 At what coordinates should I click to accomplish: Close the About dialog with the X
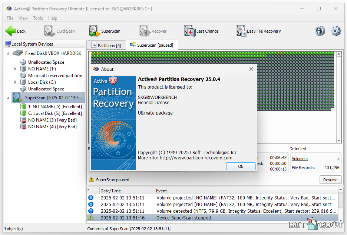coord(251,69)
